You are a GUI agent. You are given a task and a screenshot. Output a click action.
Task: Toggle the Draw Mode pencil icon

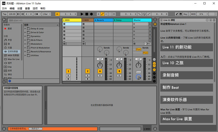pos(177,14)
